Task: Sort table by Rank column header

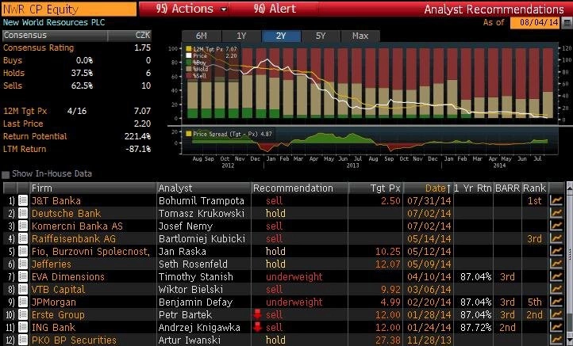Action: click(534, 188)
